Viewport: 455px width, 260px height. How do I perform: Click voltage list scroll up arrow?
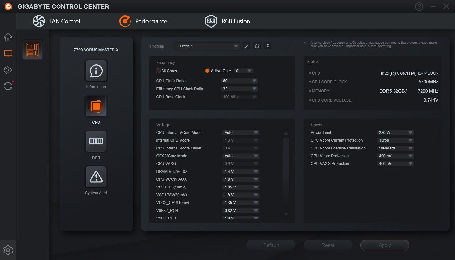[286, 133]
